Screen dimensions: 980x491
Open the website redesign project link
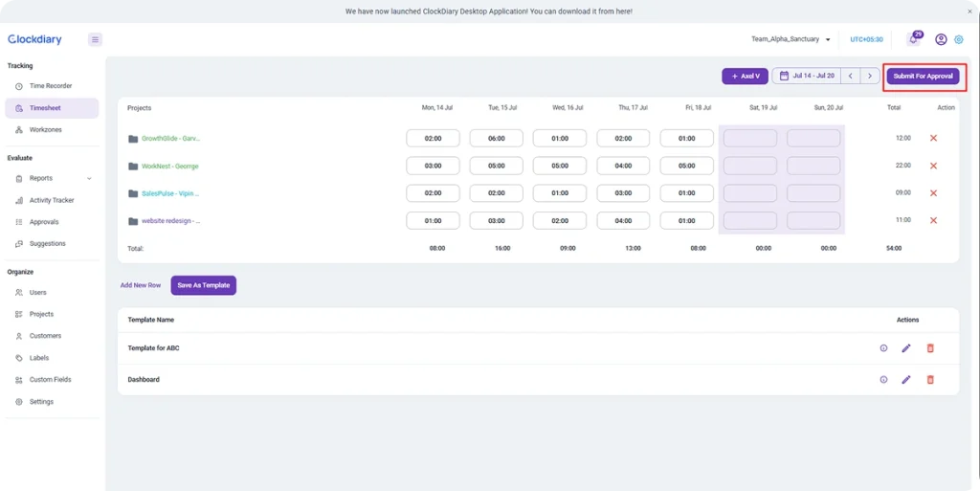tap(170, 221)
